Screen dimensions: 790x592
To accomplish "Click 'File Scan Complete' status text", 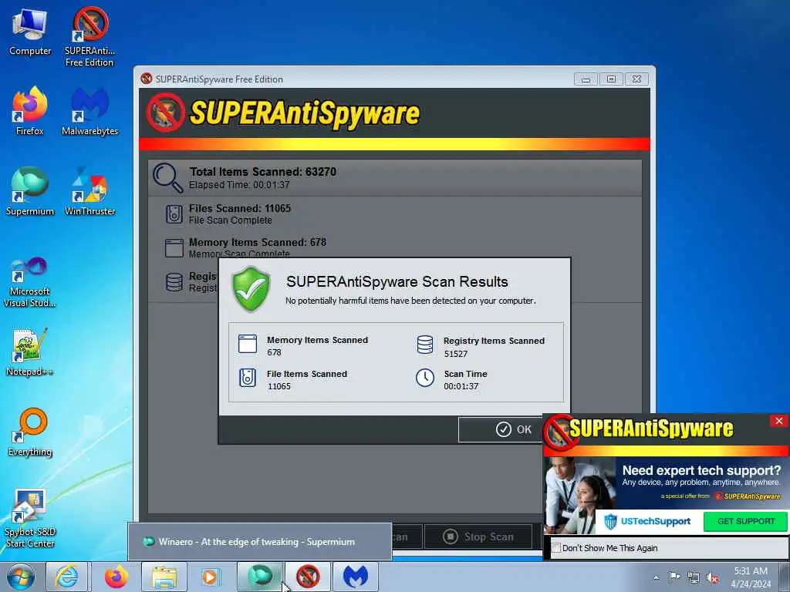I will tap(230, 220).
